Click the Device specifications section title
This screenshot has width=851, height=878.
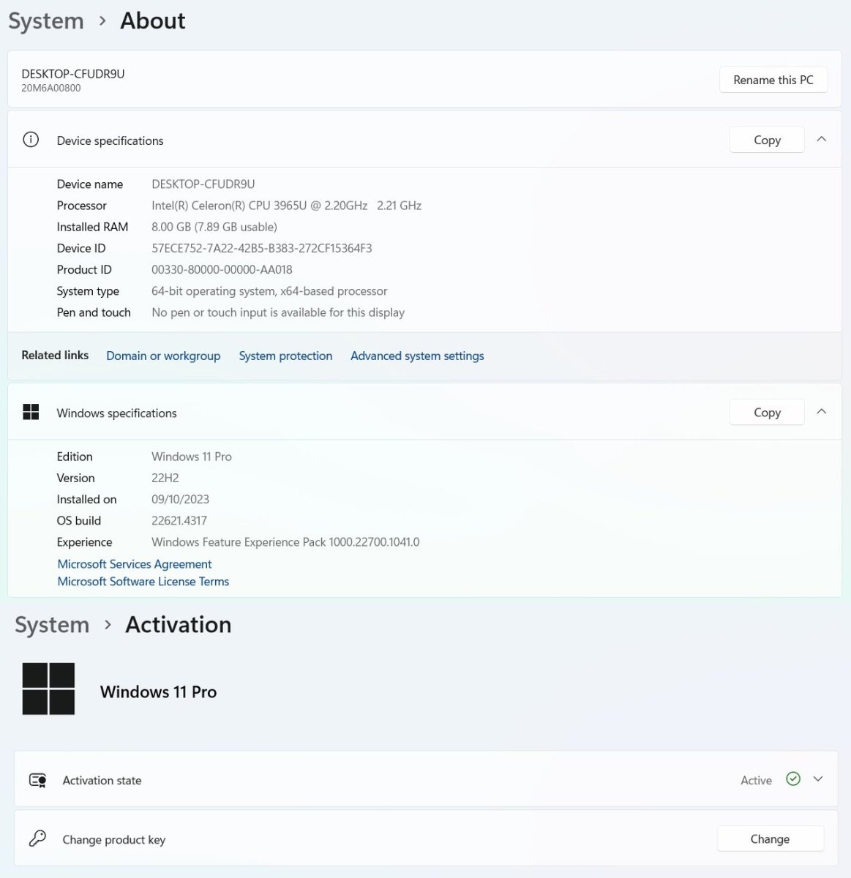tap(110, 140)
